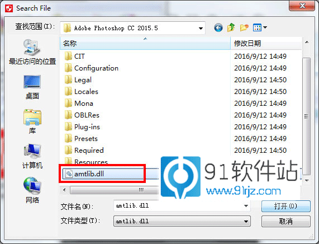Open 最近访问的位置 in the sidebar
The image size is (319, 244).
coord(32,52)
